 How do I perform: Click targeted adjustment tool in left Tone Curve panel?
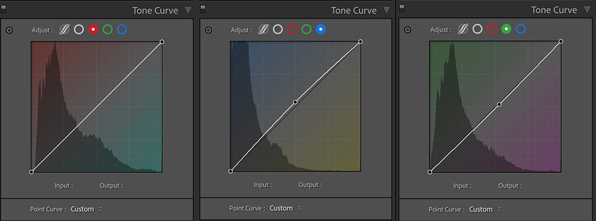click(9, 30)
